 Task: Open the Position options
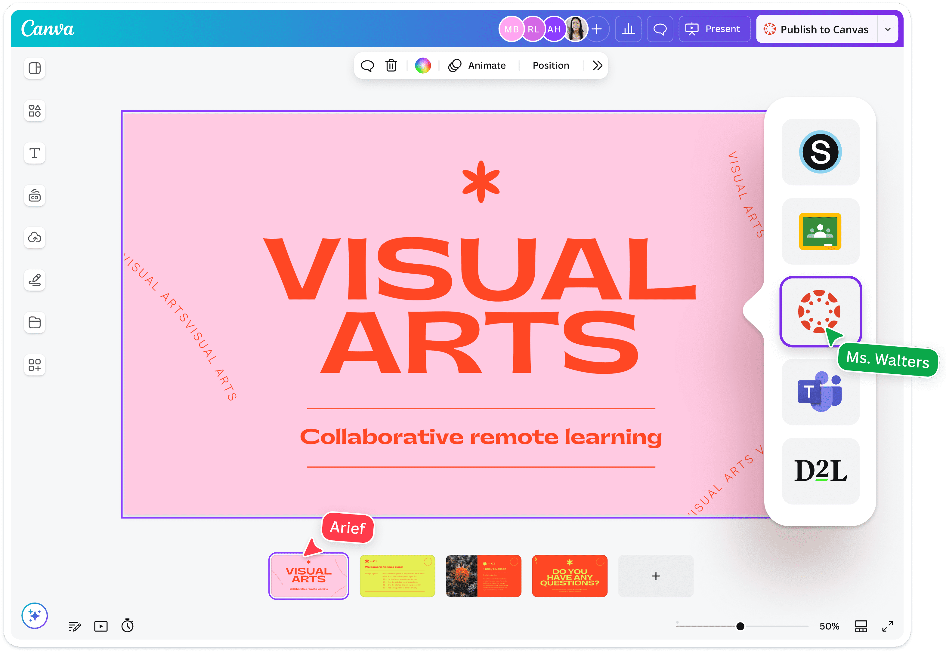coord(551,66)
